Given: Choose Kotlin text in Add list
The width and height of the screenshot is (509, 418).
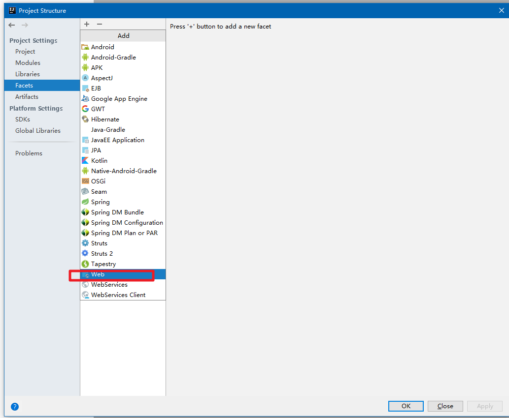Looking at the screenshot, I should [x=99, y=160].
